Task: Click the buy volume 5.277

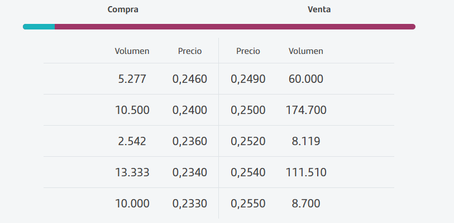Action: coord(132,79)
